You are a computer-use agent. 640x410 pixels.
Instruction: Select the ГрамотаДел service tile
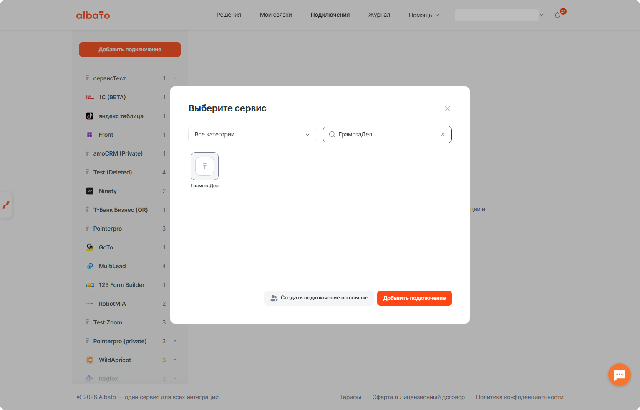coord(204,166)
